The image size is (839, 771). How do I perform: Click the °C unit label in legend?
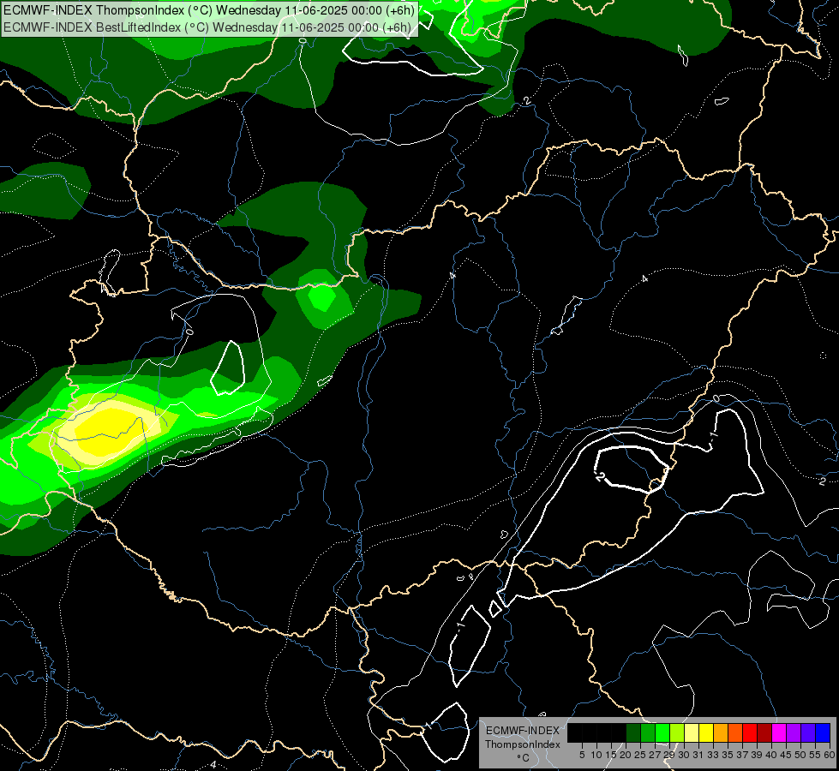pos(524,758)
